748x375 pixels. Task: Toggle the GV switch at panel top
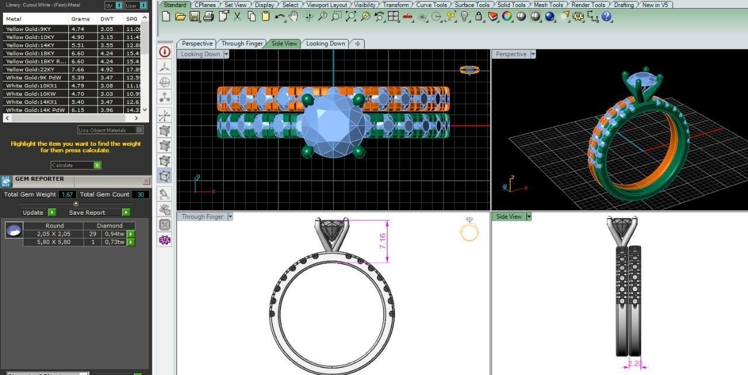pos(119,5)
